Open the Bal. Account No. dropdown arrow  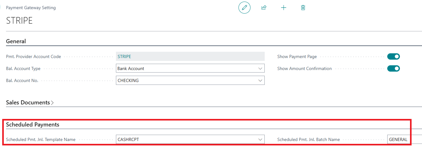pos(260,80)
